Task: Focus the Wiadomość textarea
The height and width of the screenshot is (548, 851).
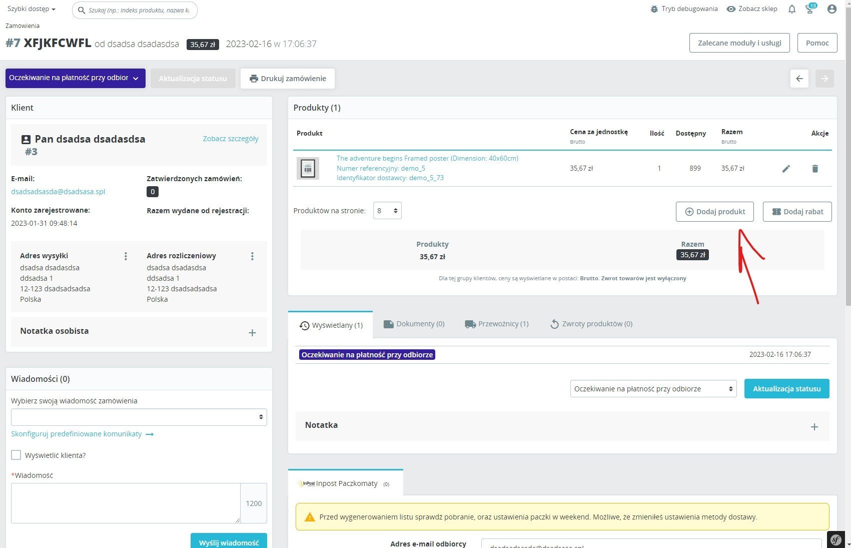Action: coord(126,503)
